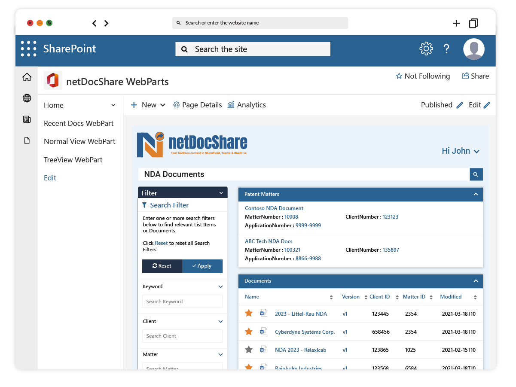516x387 pixels.
Task: Click the Apply button
Action: [202, 266]
